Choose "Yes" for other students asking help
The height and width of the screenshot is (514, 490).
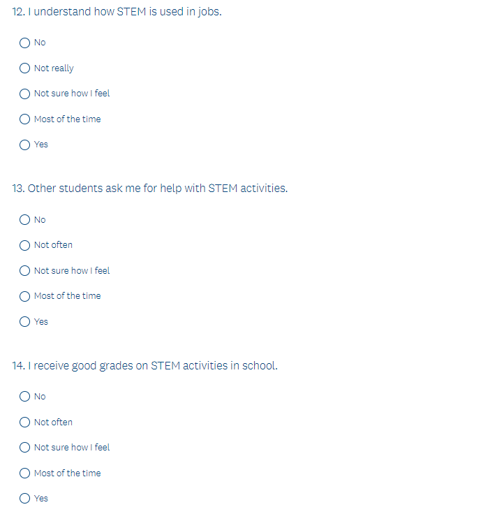pos(25,322)
